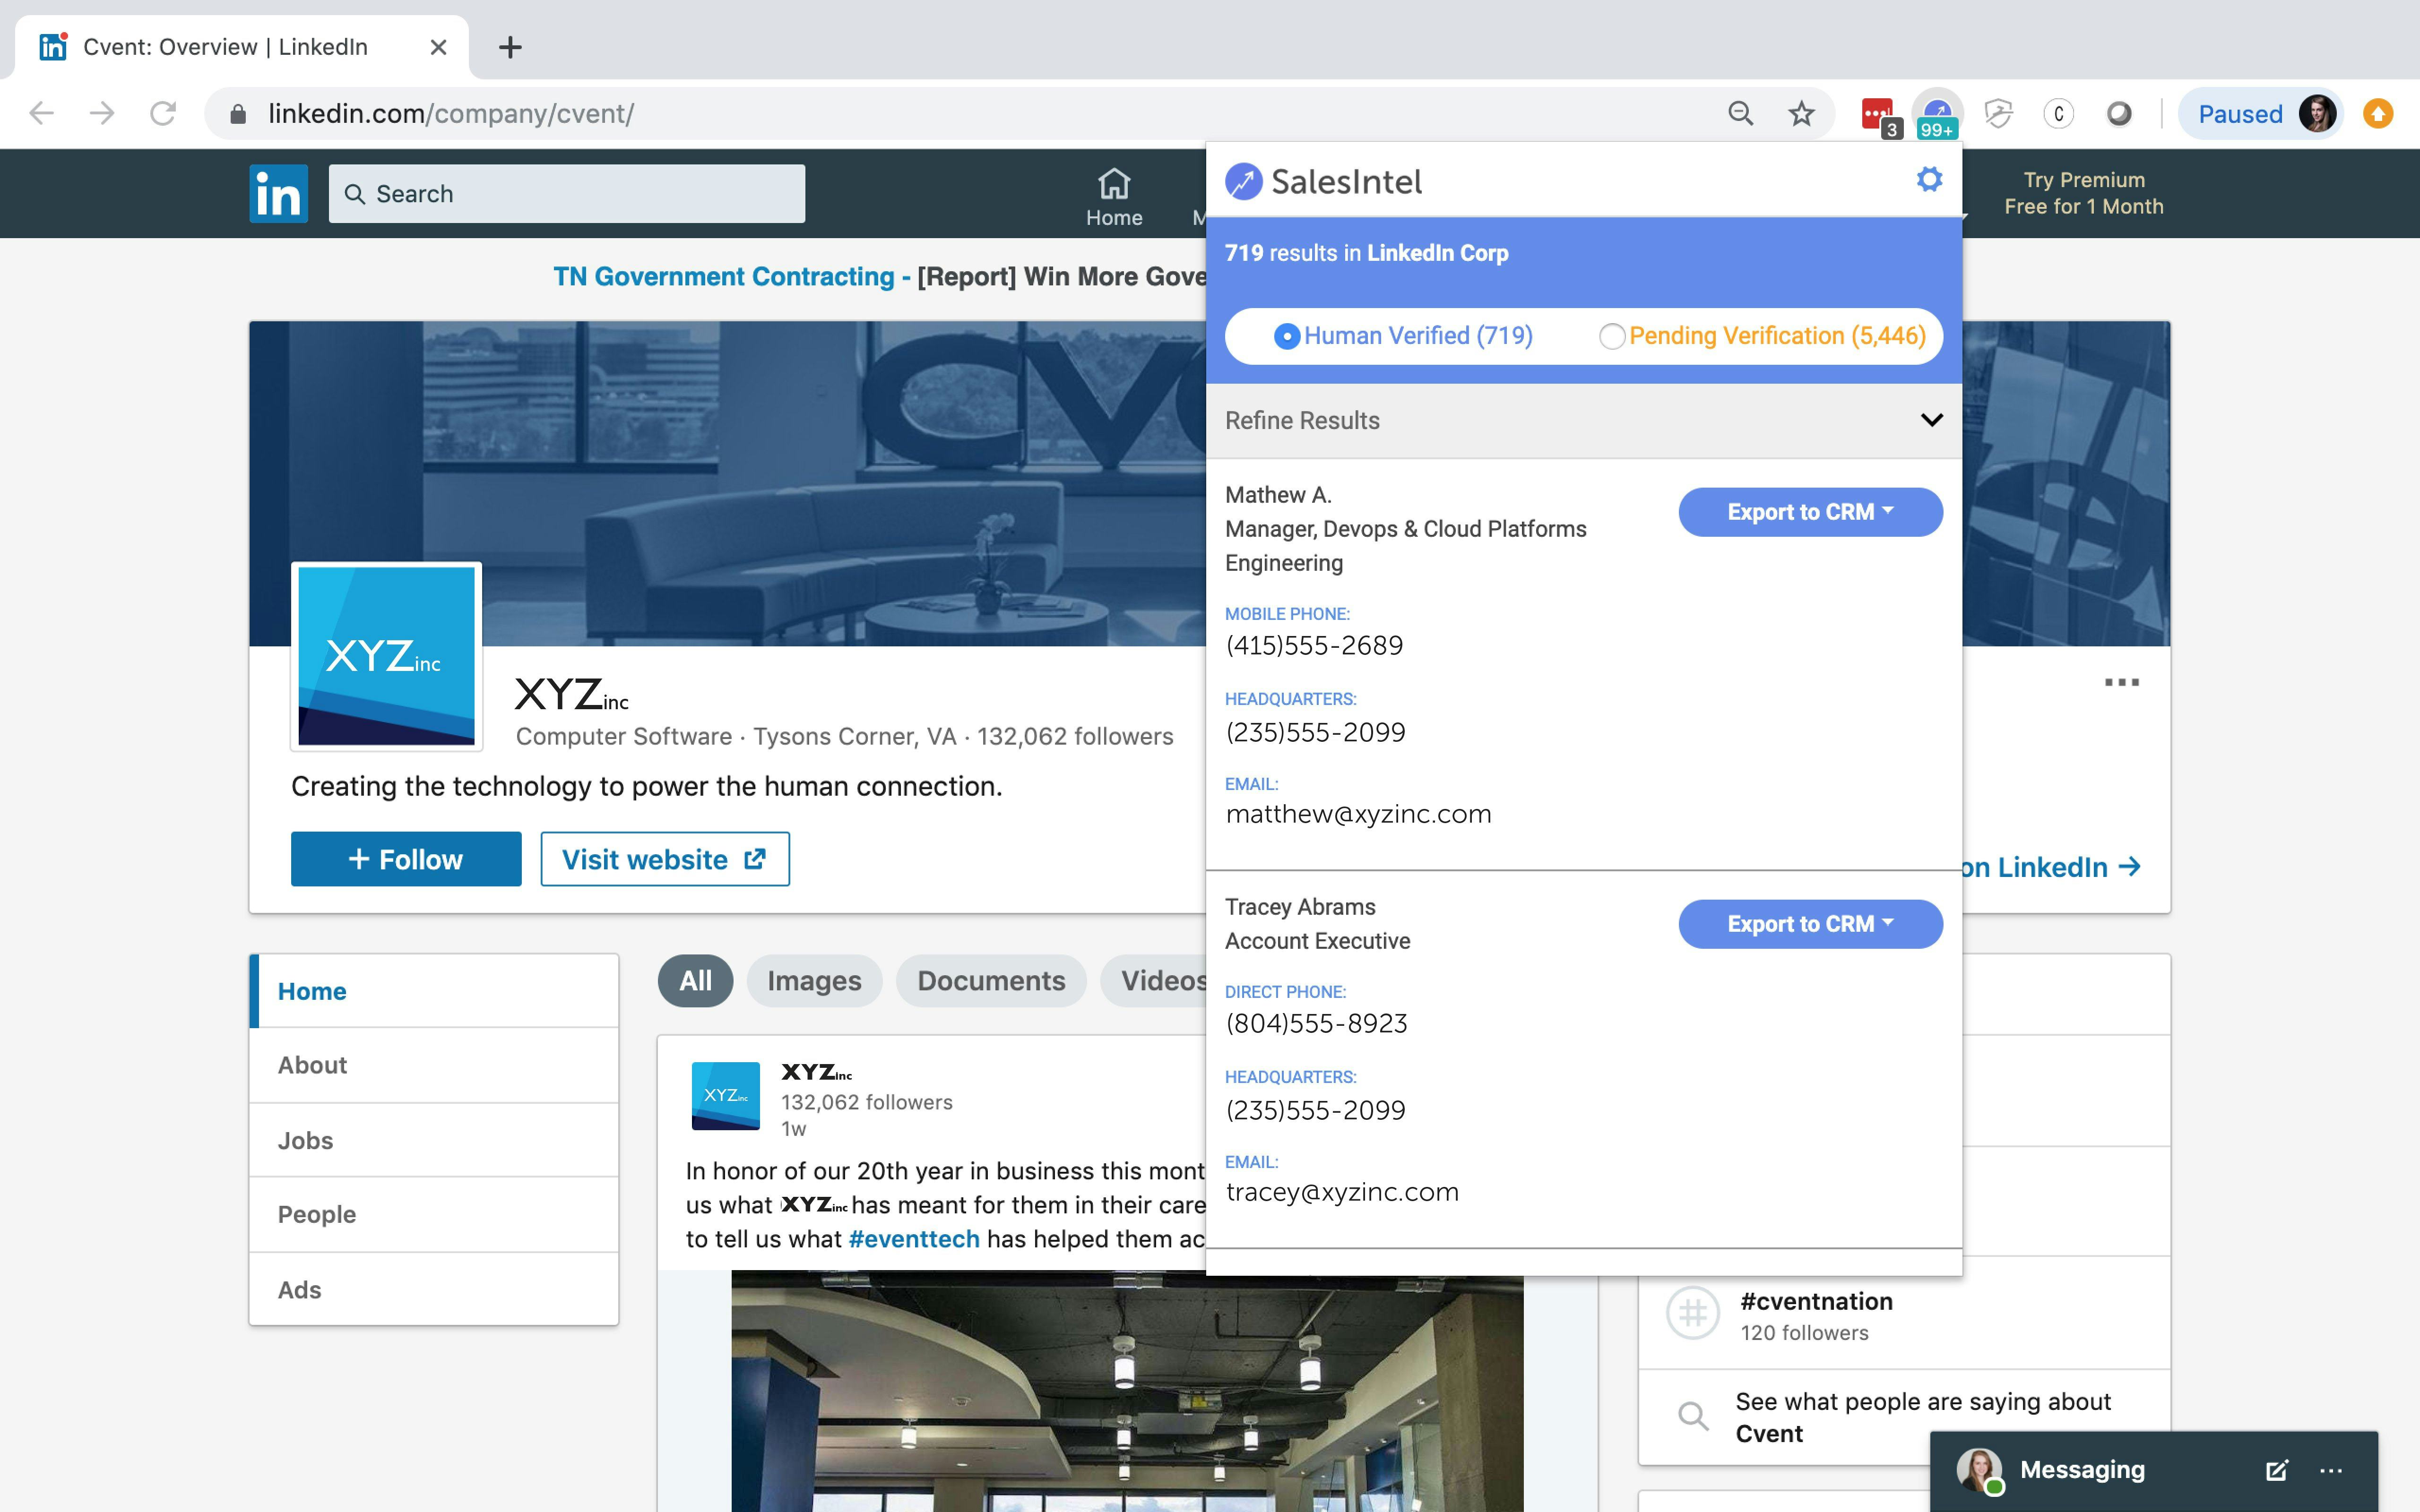Click the LinkedIn logo in the top bar
2420x1512 pixels.
278,193
